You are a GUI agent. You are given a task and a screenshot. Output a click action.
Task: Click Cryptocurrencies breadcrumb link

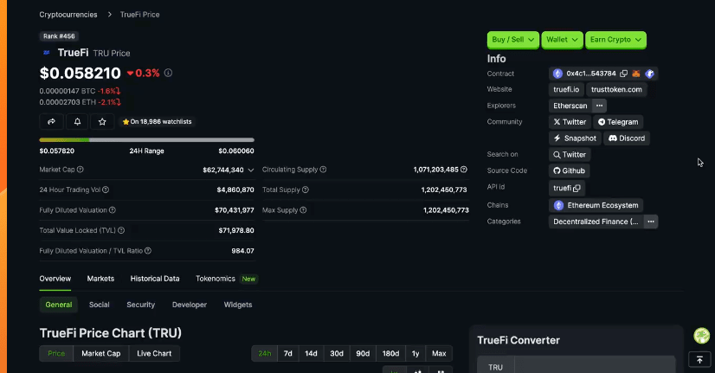pos(68,15)
